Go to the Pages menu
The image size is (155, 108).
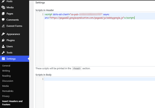coord(14,14)
